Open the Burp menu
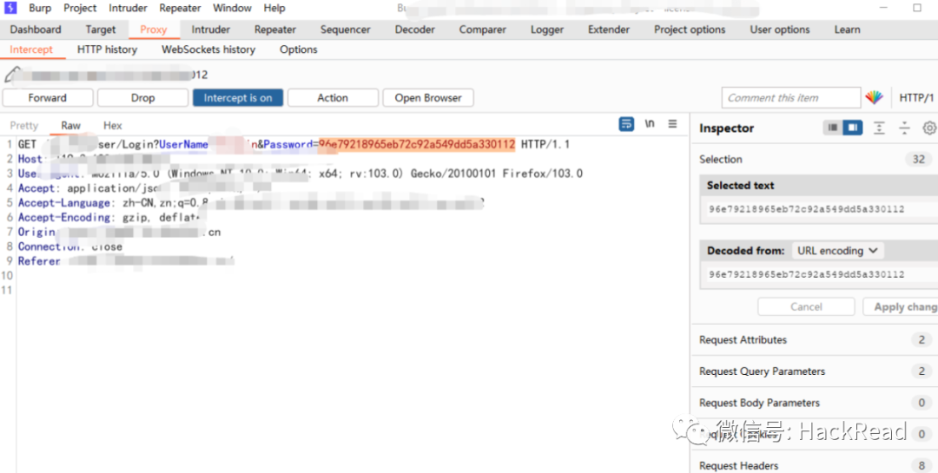This screenshot has width=938, height=473. (x=40, y=9)
